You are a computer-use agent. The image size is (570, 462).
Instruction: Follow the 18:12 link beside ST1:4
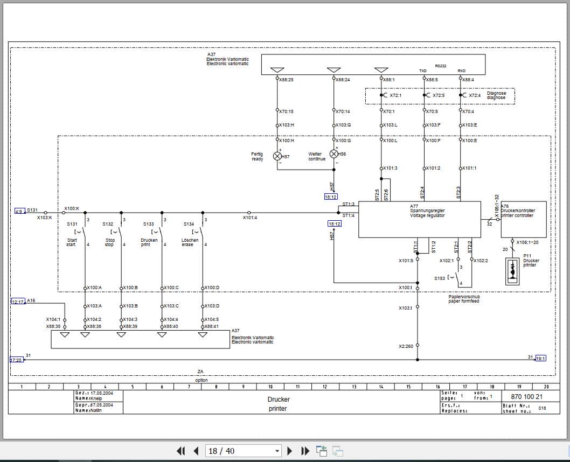pos(335,224)
